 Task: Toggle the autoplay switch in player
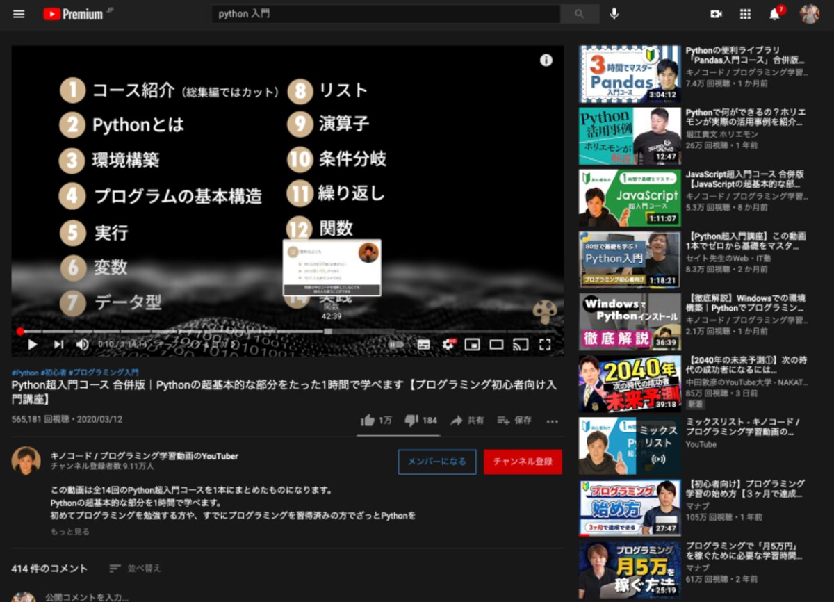395,344
